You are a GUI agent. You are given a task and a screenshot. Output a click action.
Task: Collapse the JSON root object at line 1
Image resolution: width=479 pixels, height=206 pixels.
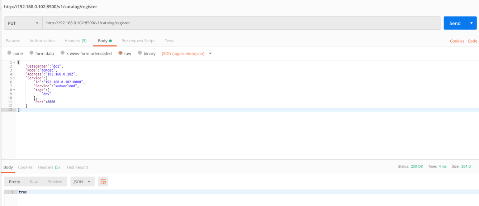pyautogui.click(x=14, y=63)
